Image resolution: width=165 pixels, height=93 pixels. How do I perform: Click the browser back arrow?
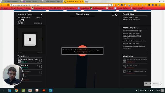coord(2,5)
